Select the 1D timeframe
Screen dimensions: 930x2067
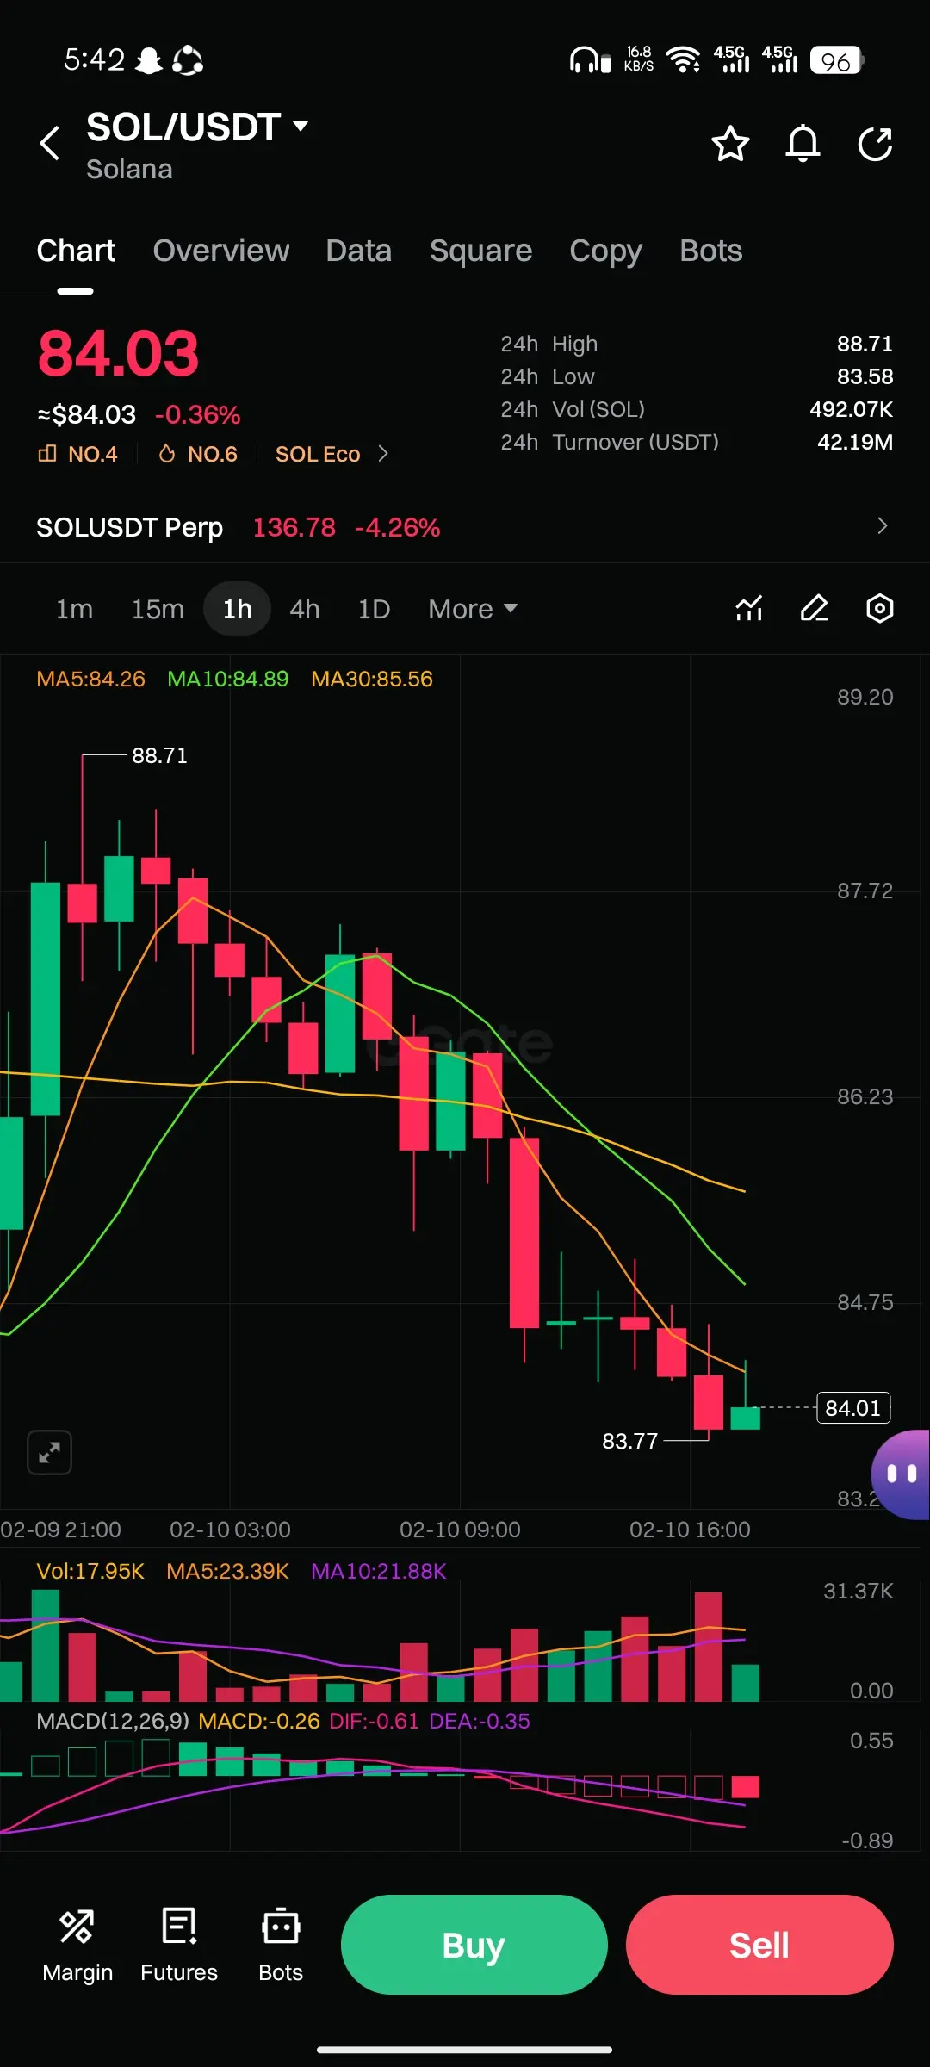point(374,609)
